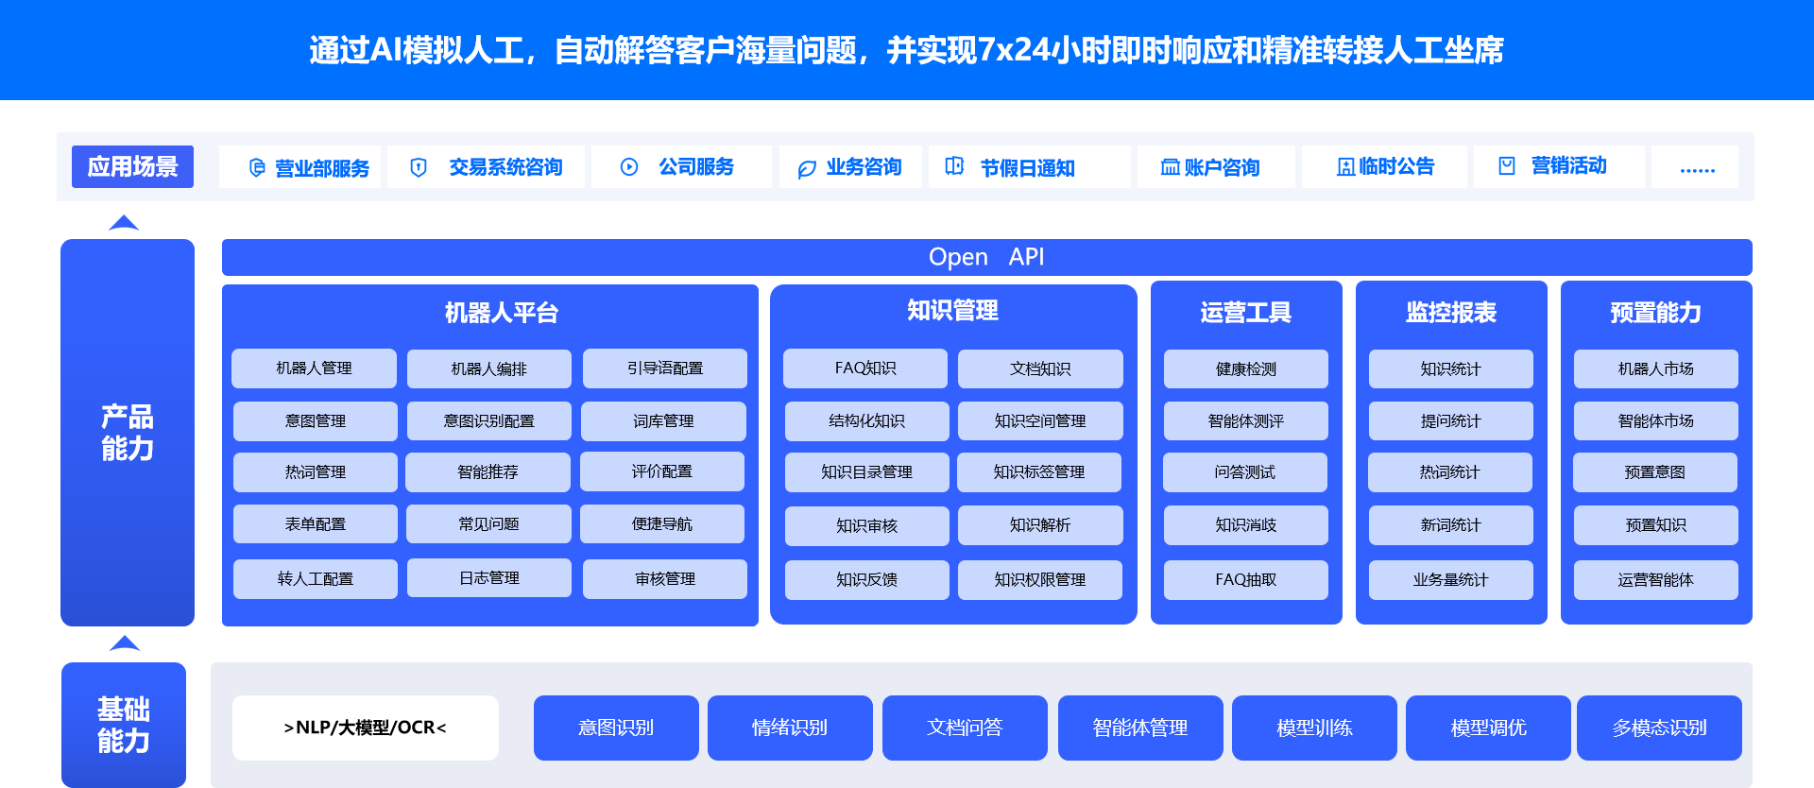Viewport: 1814px width, 788px height.
Task: Click the FAQ知识 button
Action: tap(865, 368)
